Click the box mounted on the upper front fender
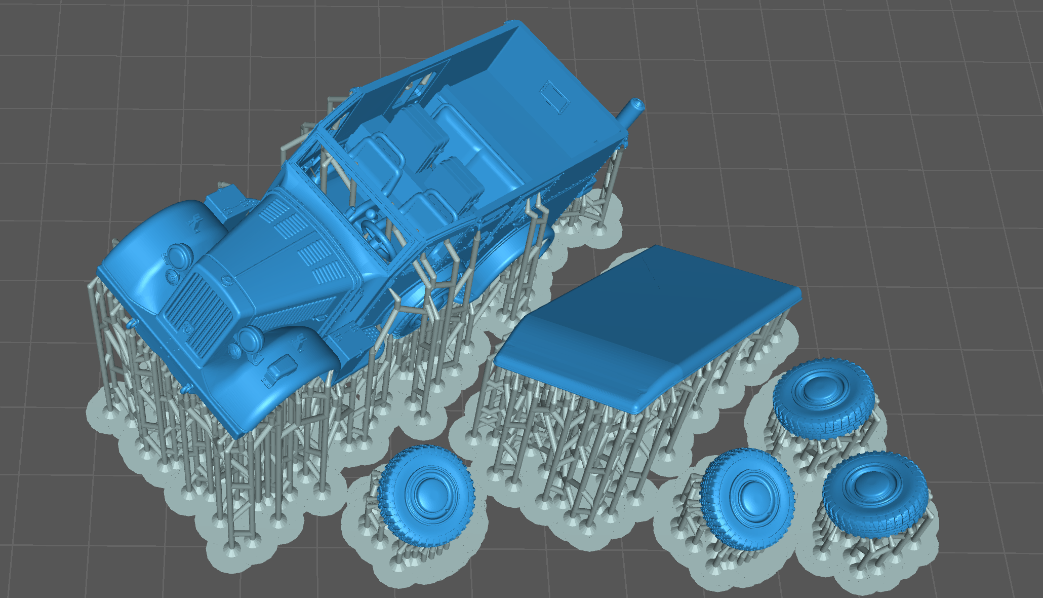Viewport: 1043px width, 598px height. click(x=226, y=204)
